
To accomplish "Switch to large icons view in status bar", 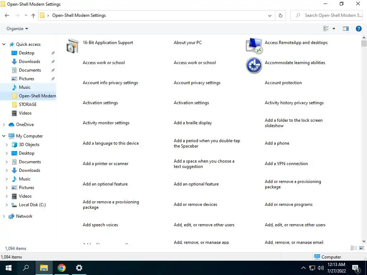I will tap(361, 248).
